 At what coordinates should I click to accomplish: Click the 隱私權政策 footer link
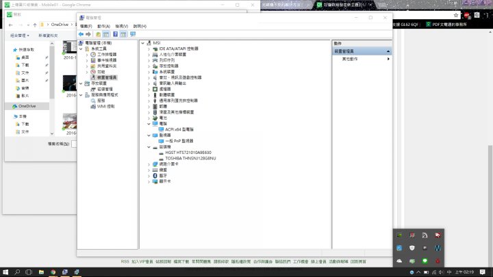point(241,261)
